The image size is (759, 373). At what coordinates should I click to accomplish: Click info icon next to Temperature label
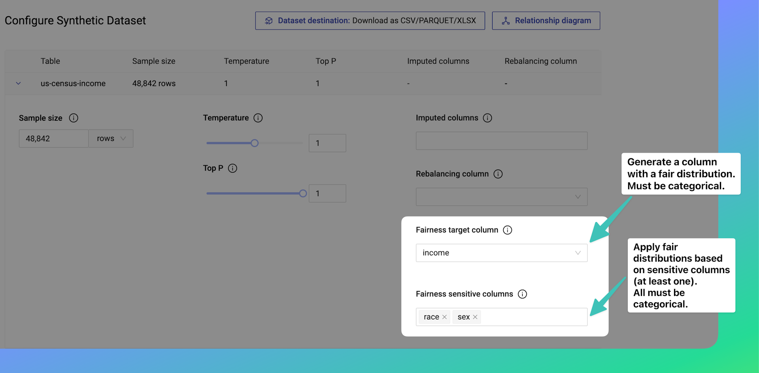[258, 118]
